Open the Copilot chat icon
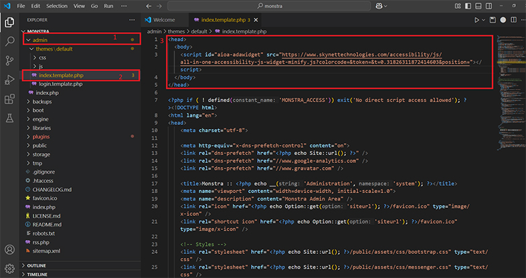The image size is (526, 278). tap(379, 6)
